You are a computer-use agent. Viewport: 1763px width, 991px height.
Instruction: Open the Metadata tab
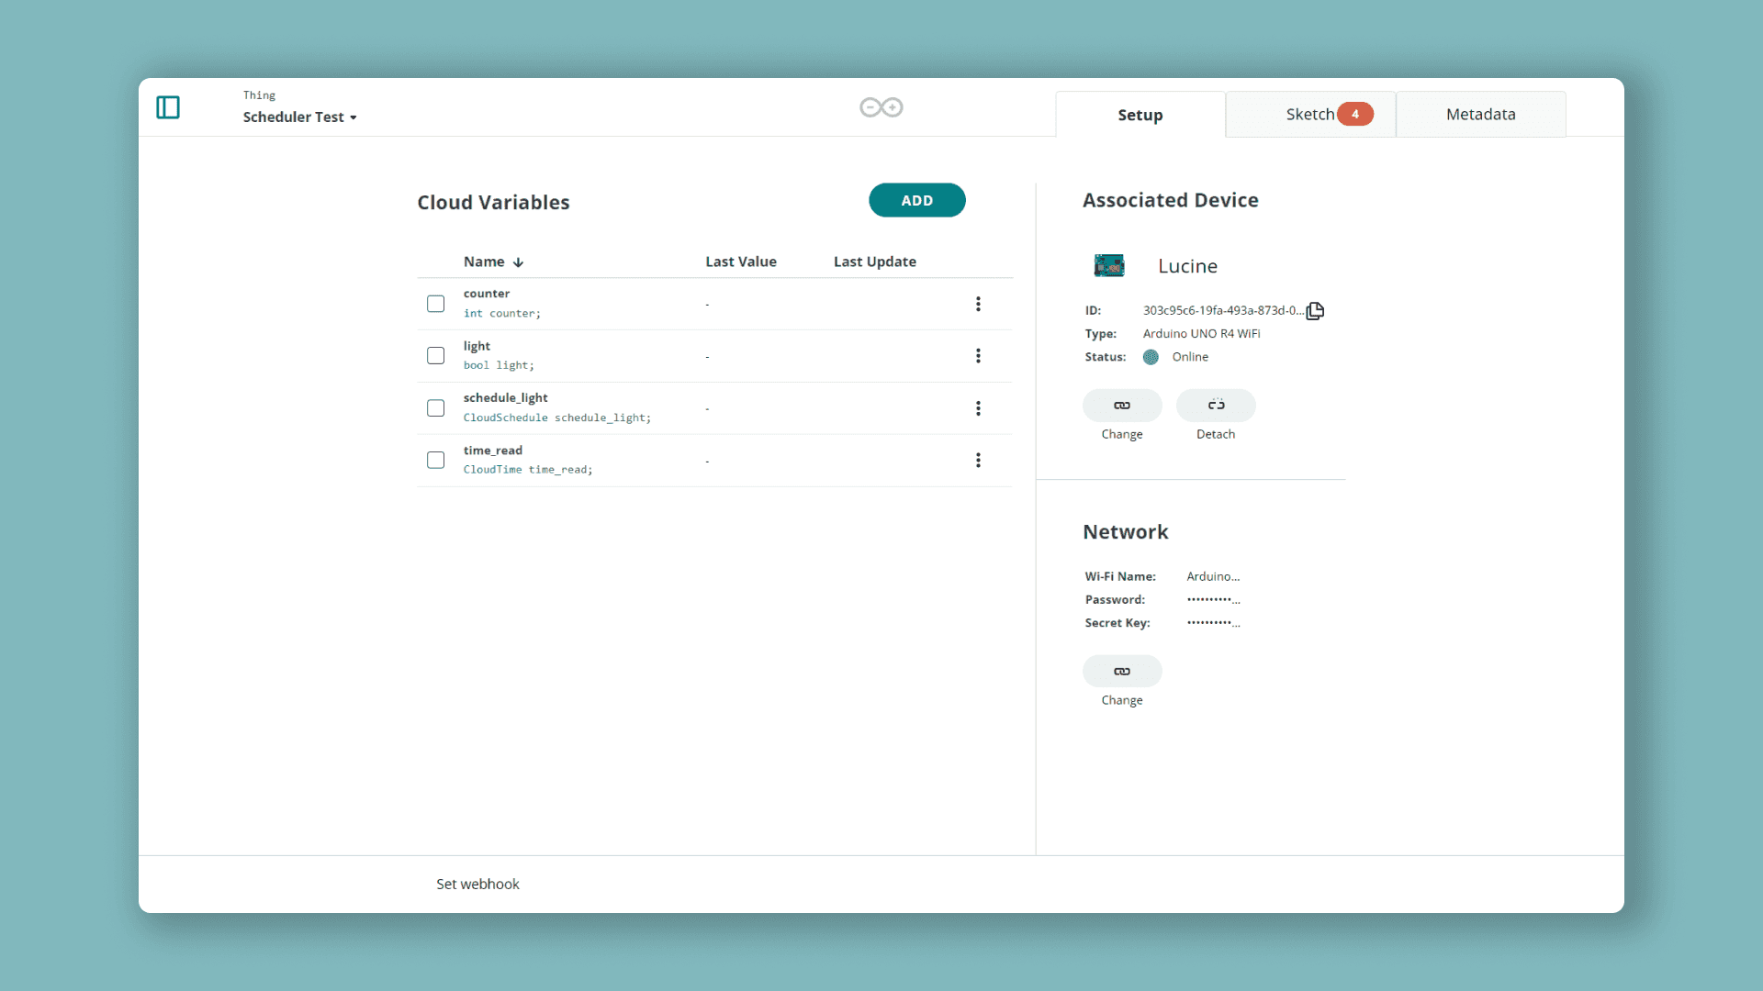[x=1480, y=115]
